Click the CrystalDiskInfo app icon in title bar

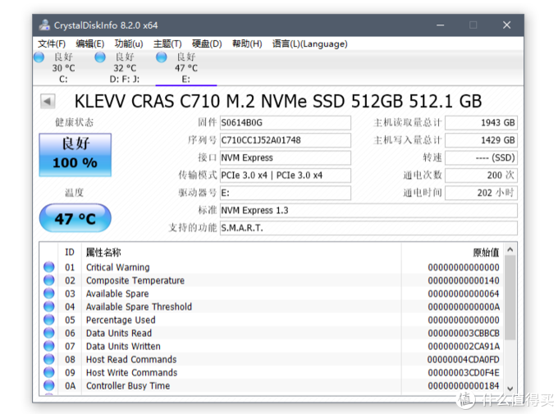(45, 25)
